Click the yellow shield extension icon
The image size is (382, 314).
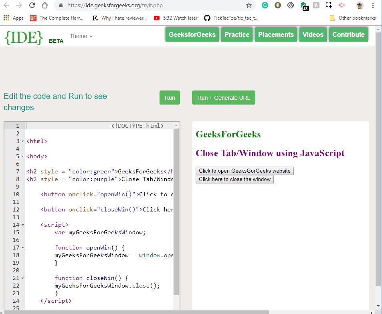(x=278, y=5)
